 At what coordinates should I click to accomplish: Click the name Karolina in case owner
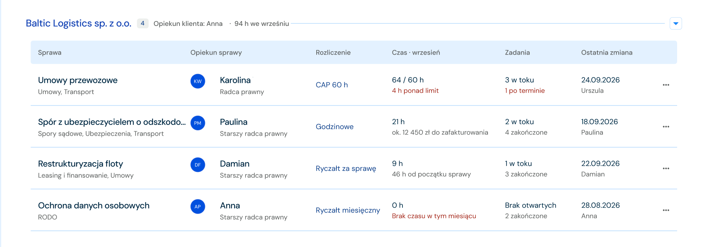tap(235, 80)
